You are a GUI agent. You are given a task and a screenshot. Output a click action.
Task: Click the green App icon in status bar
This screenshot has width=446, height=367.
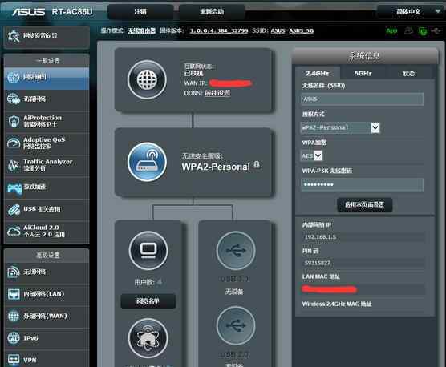[x=391, y=30]
